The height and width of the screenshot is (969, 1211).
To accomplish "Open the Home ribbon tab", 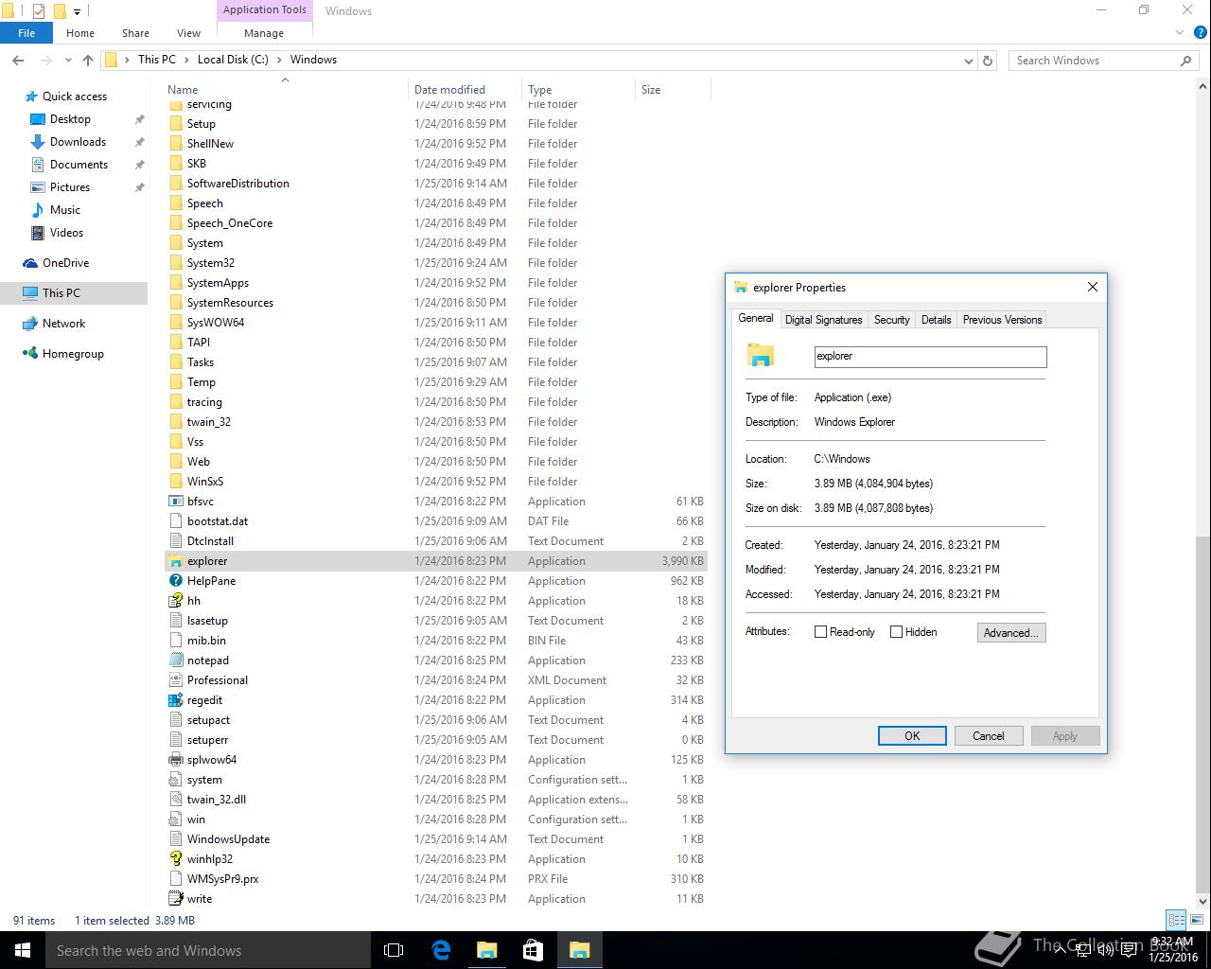I will click(80, 33).
